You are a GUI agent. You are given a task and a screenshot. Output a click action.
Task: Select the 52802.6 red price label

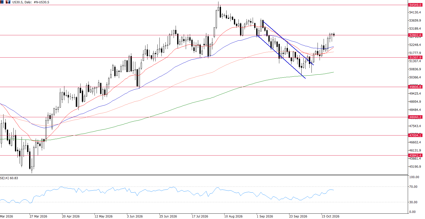415,35
